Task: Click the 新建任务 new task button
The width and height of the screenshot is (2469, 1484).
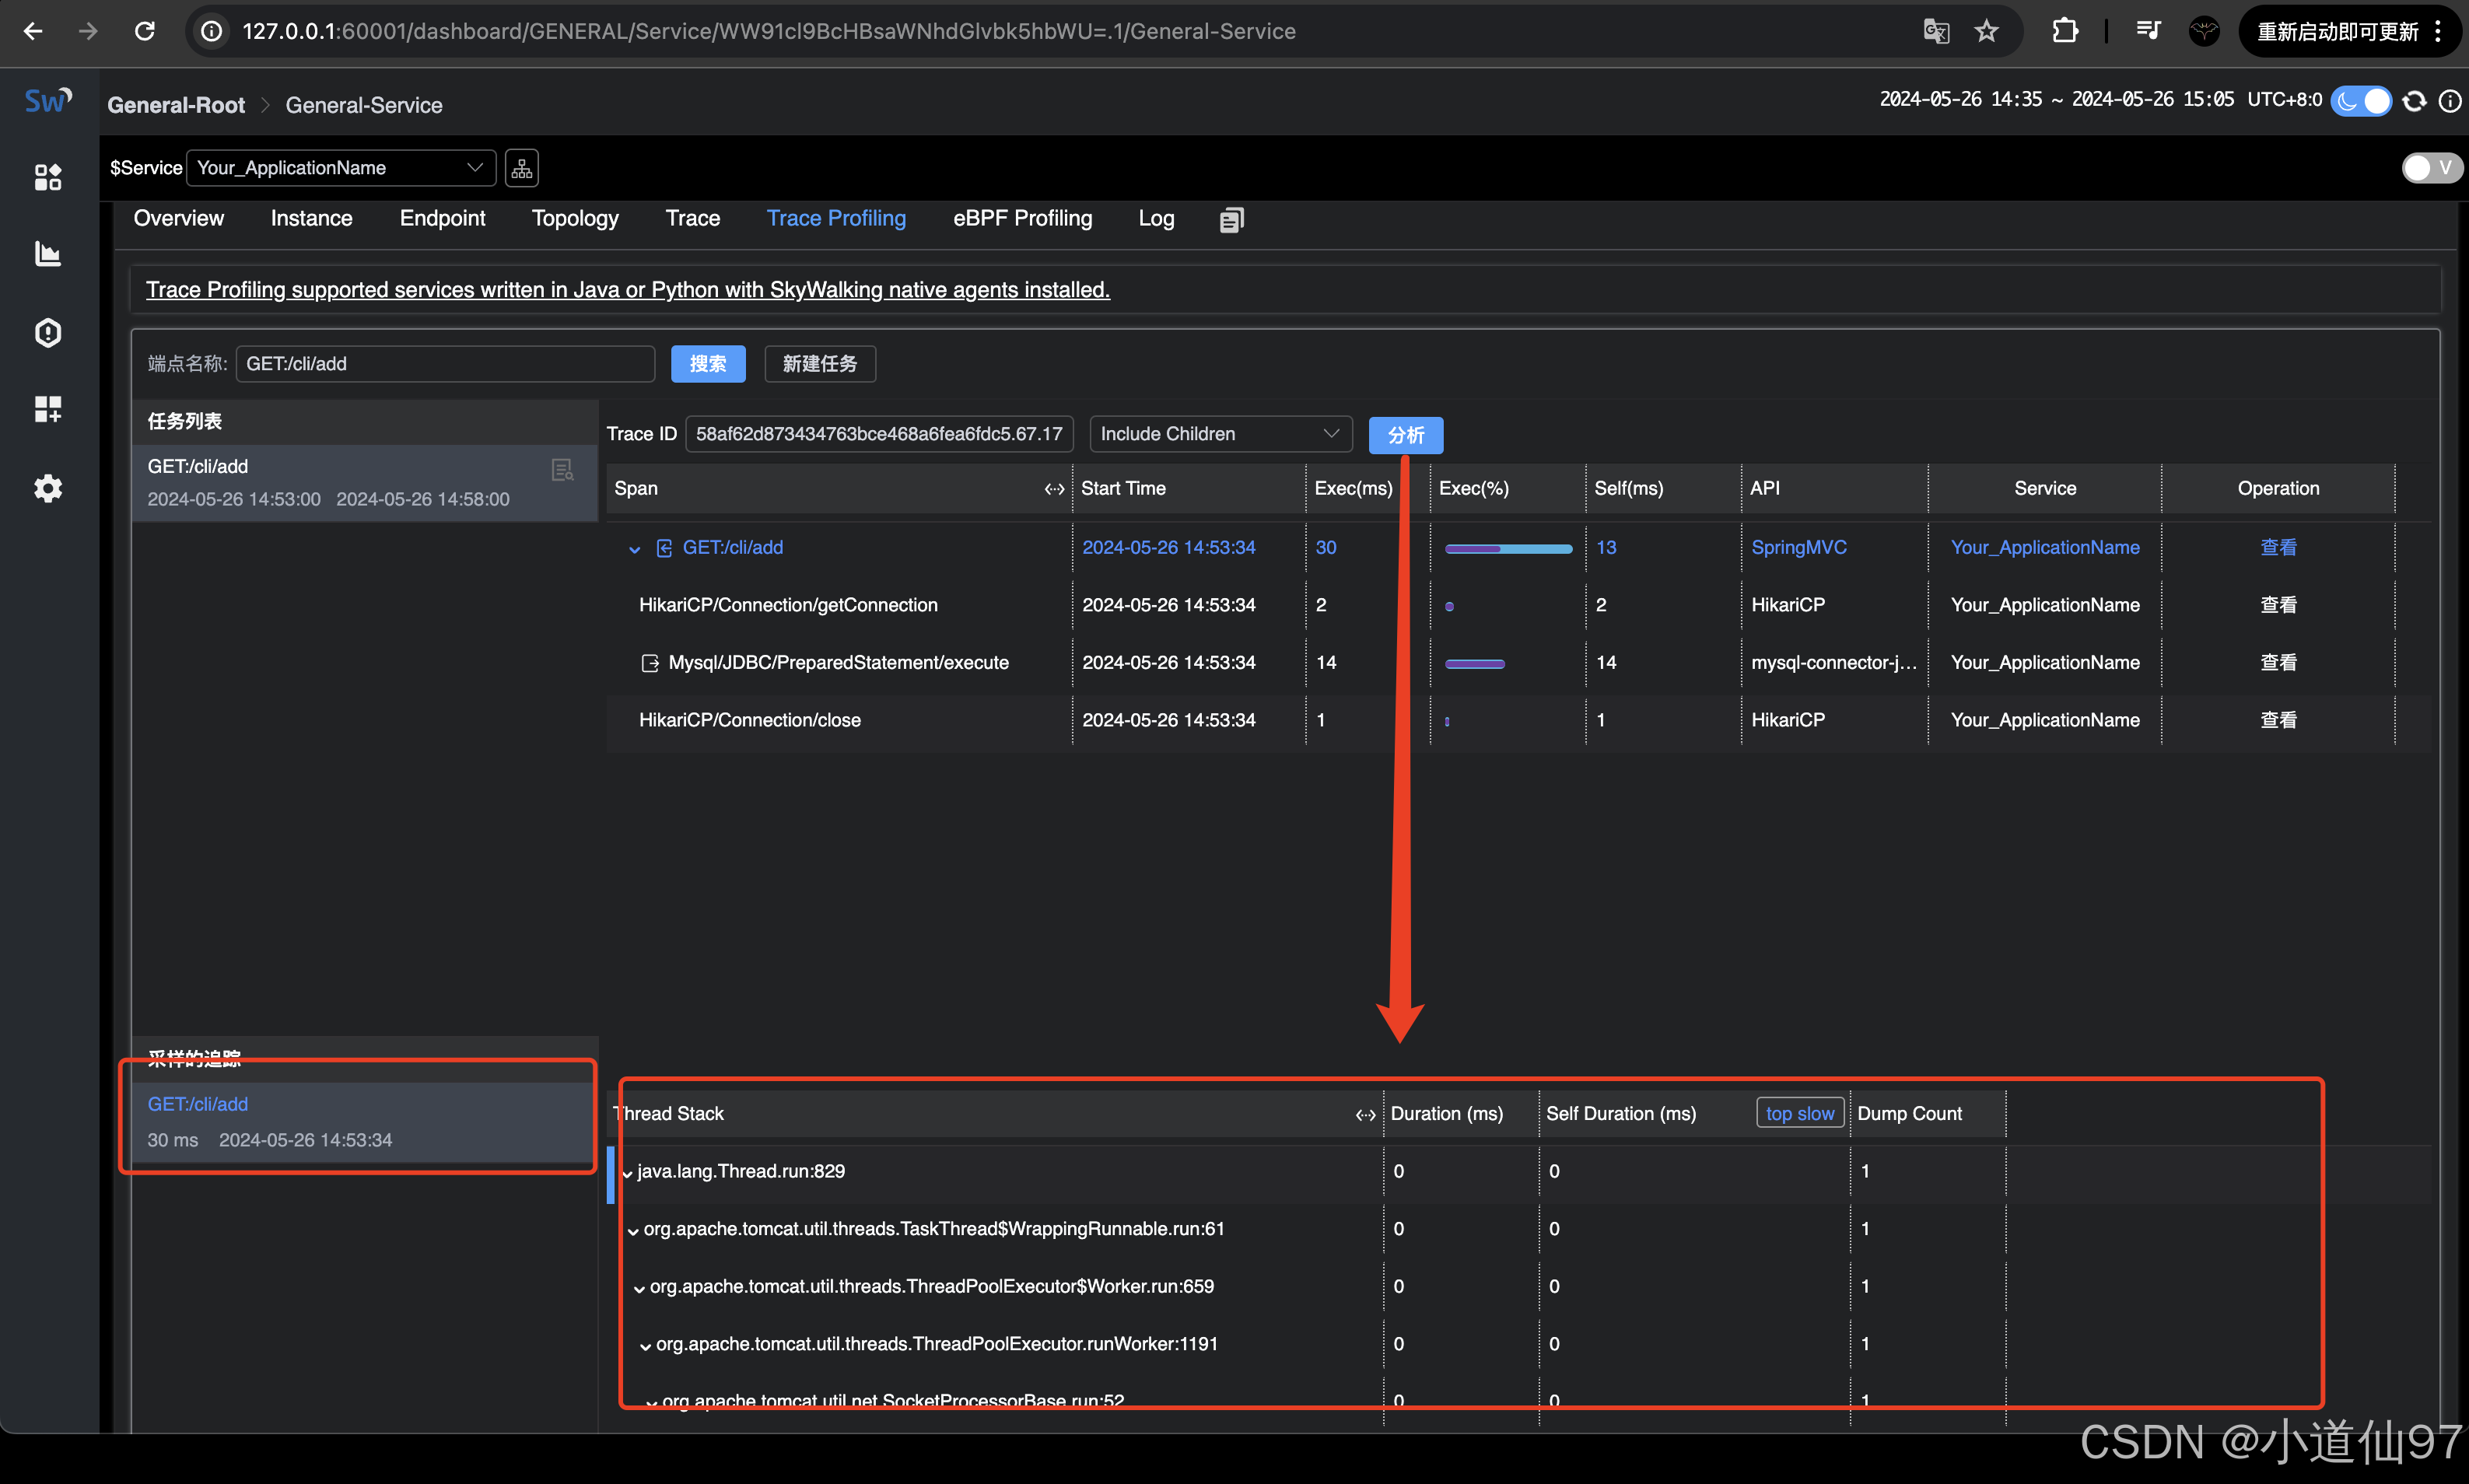Action: (x=817, y=363)
